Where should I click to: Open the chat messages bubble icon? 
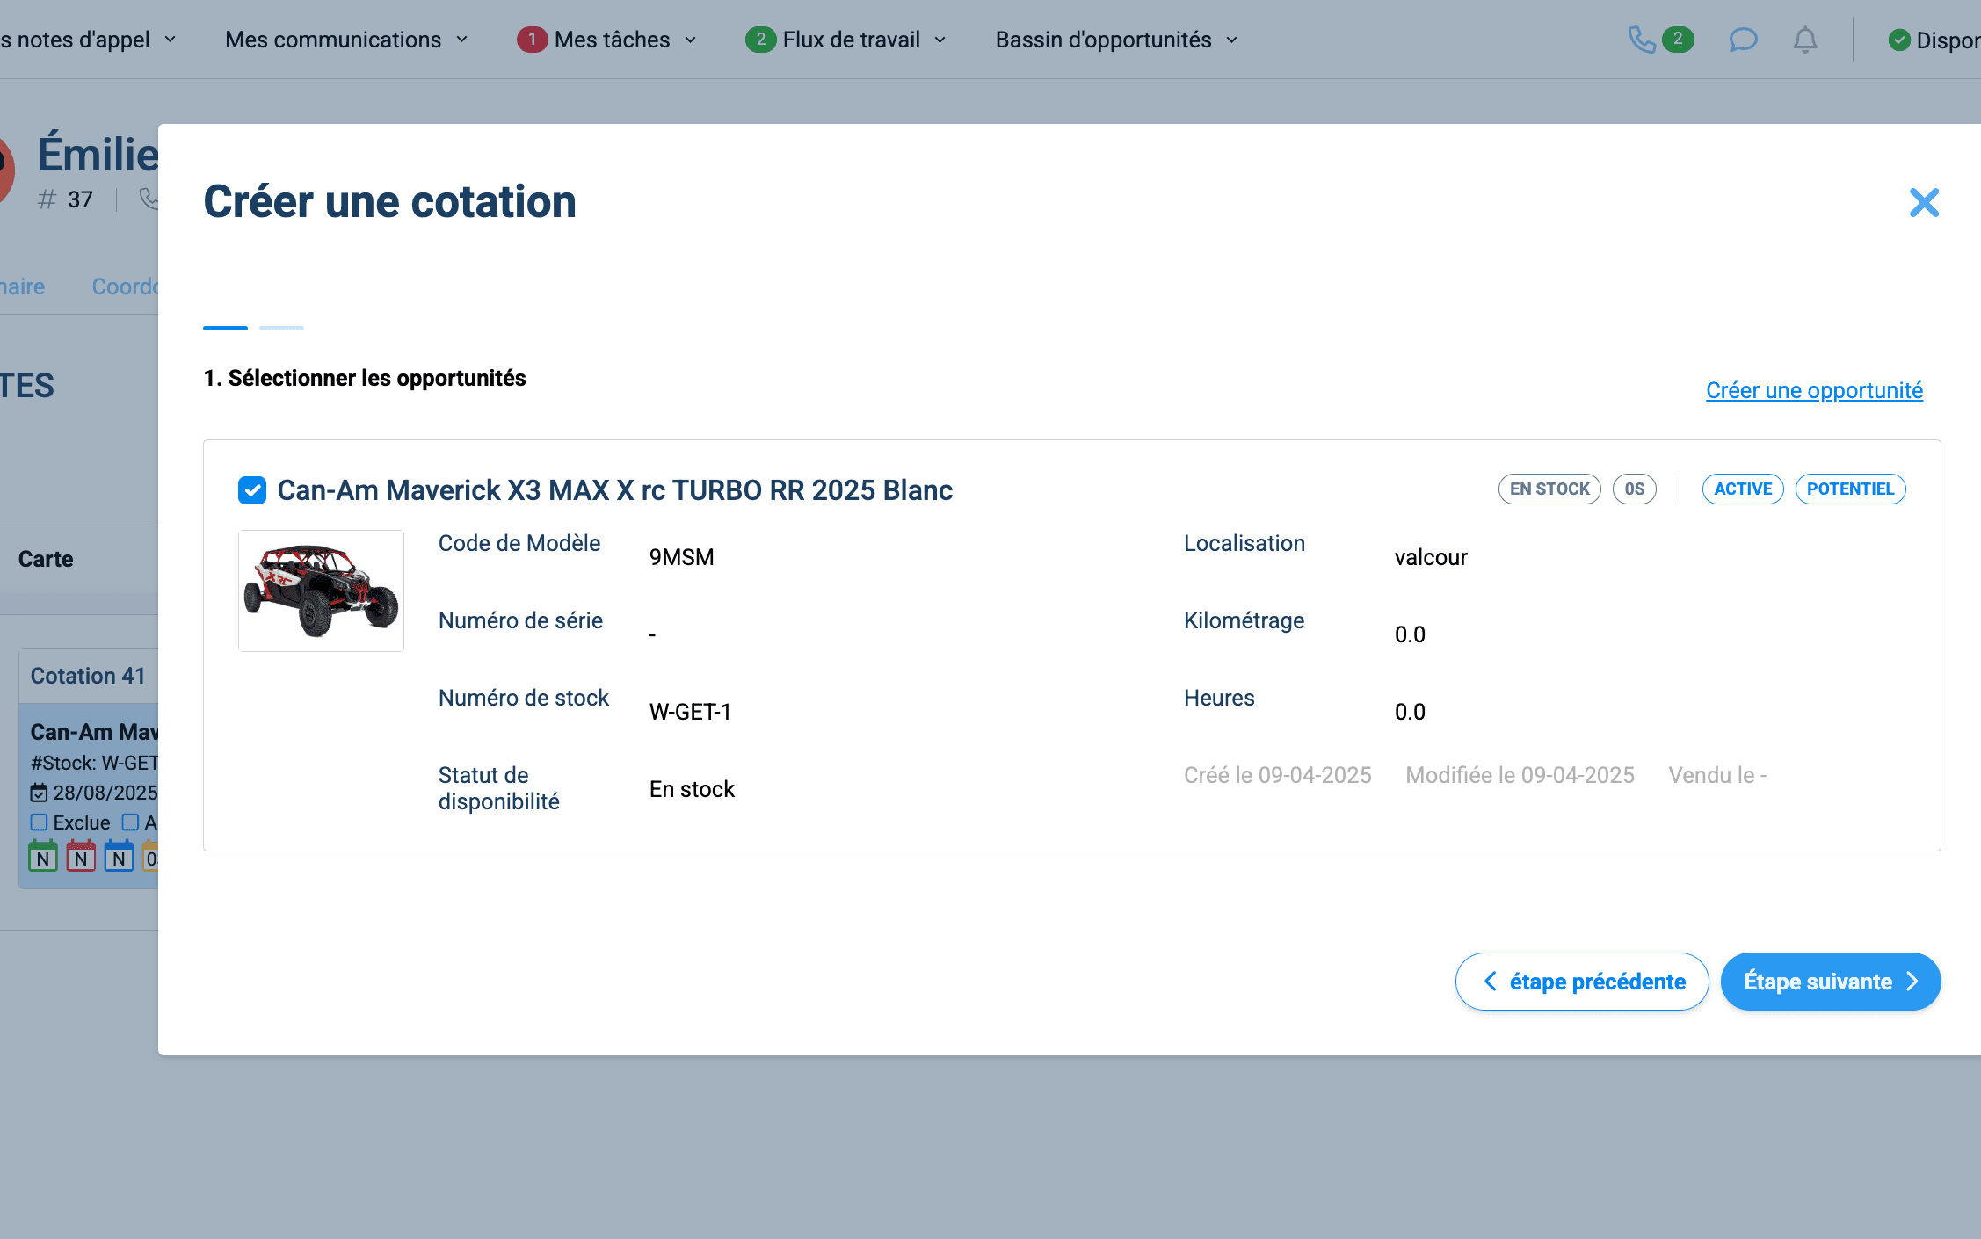click(x=1743, y=40)
